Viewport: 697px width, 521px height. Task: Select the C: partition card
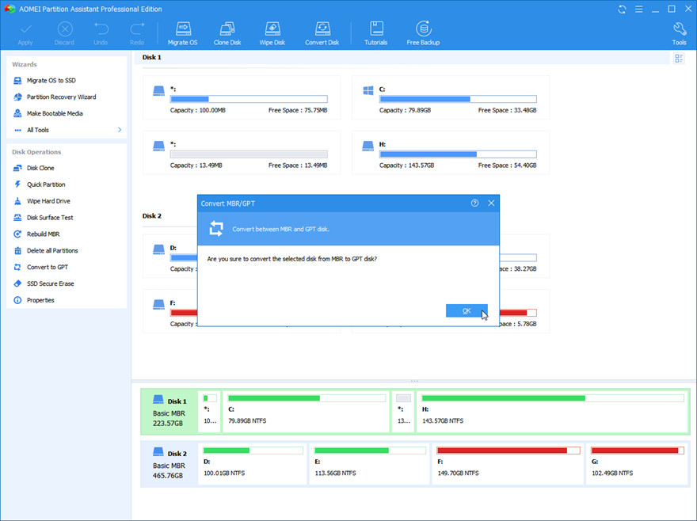pos(451,97)
